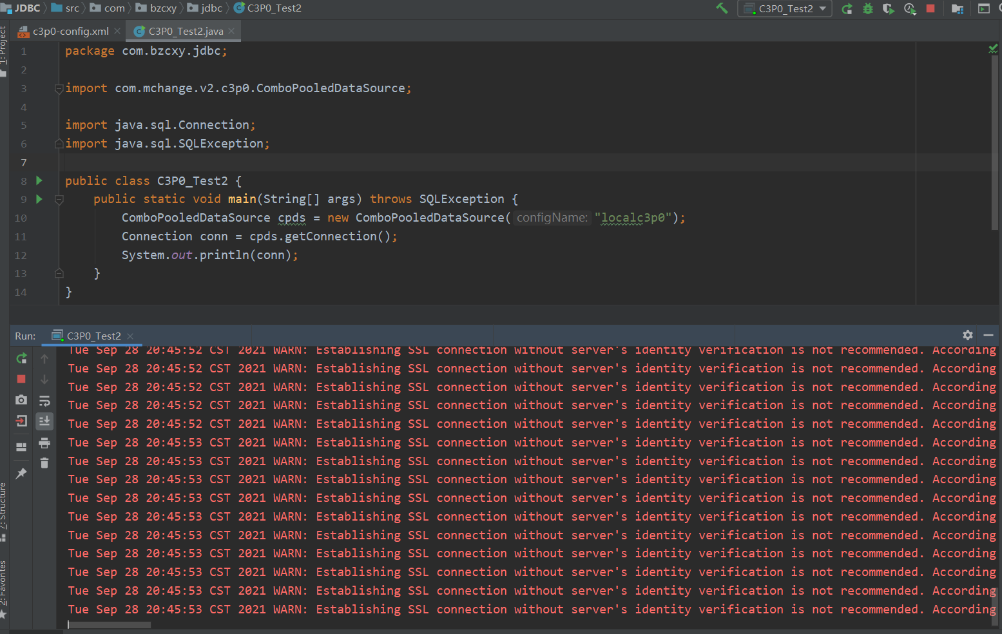
Task: Hide the Run tool window
Action: click(988, 335)
